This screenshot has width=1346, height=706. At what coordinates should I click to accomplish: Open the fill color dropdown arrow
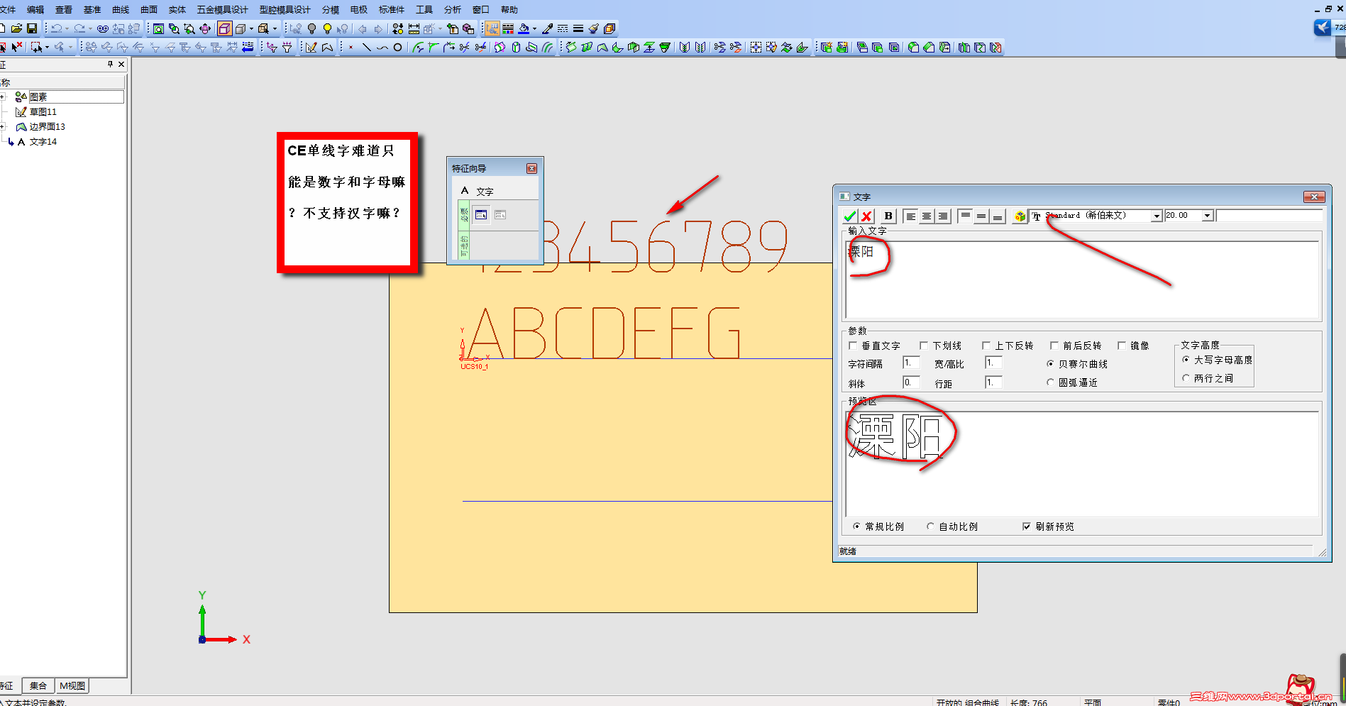point(534,29)
